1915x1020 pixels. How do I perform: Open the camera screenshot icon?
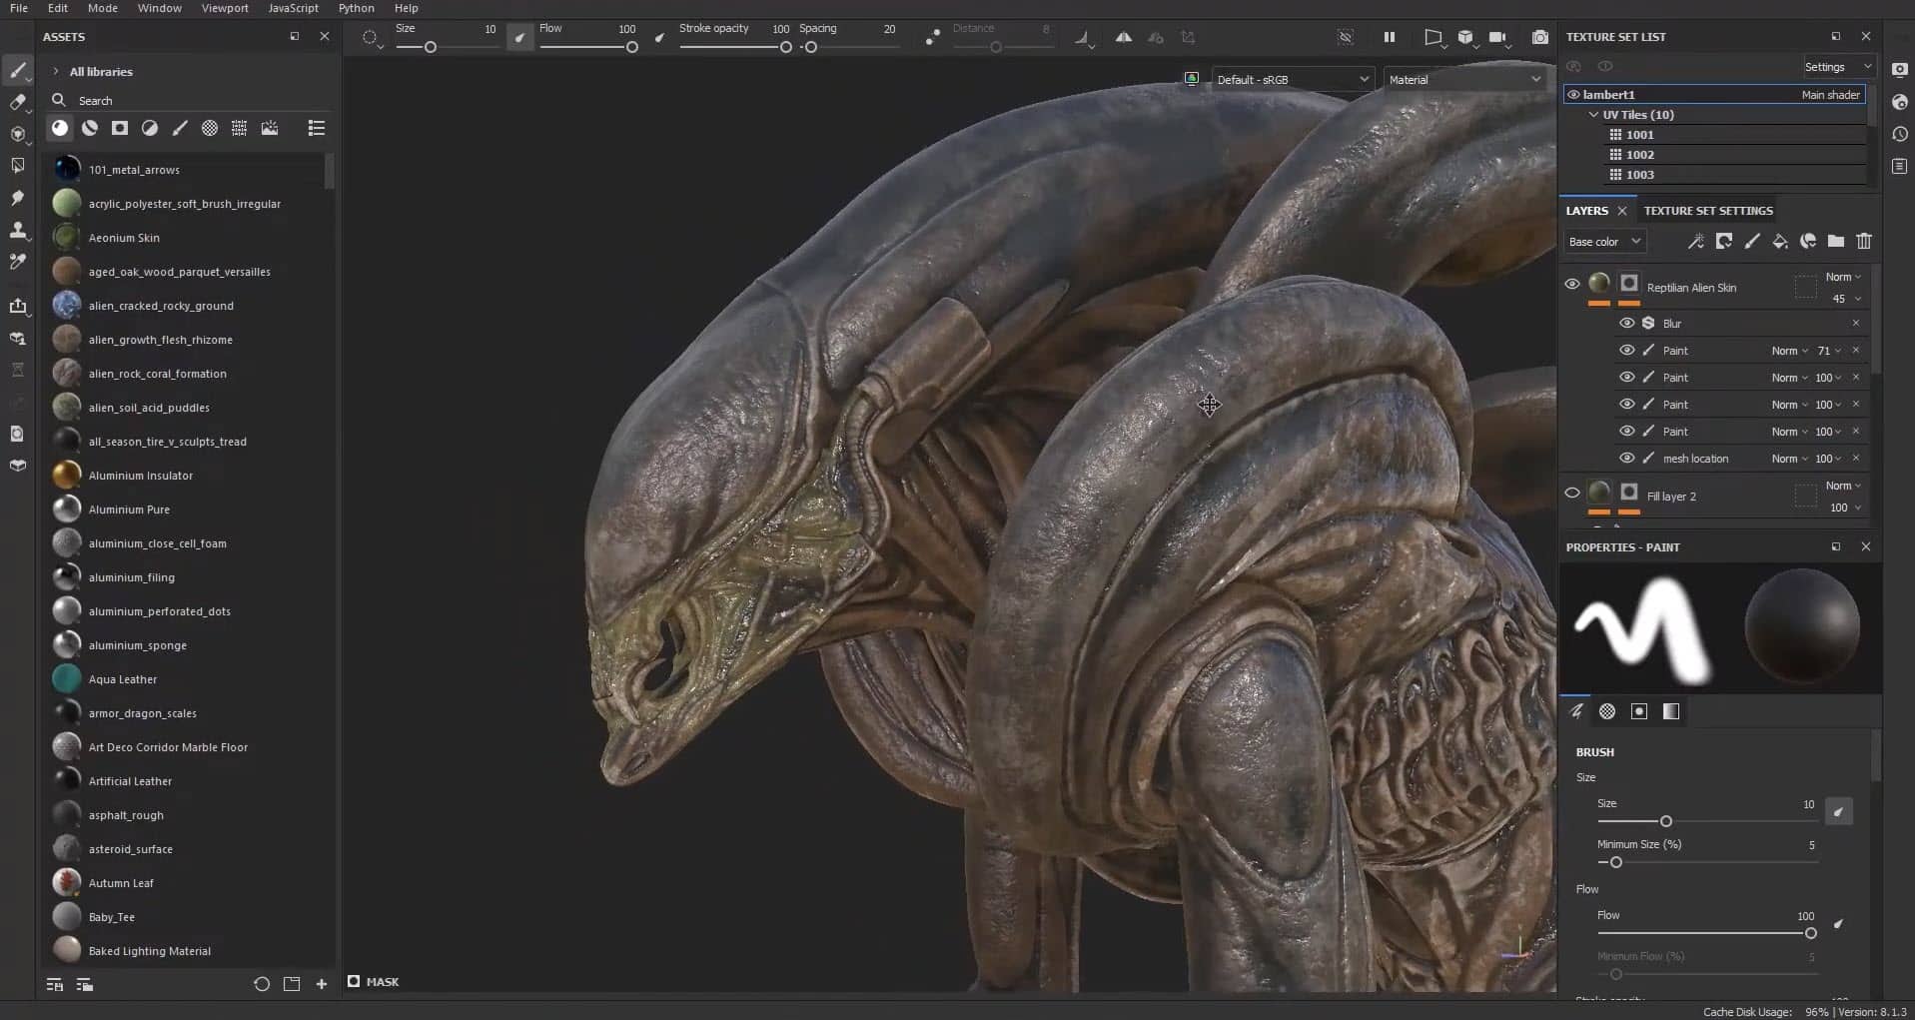click(1539, 37)
